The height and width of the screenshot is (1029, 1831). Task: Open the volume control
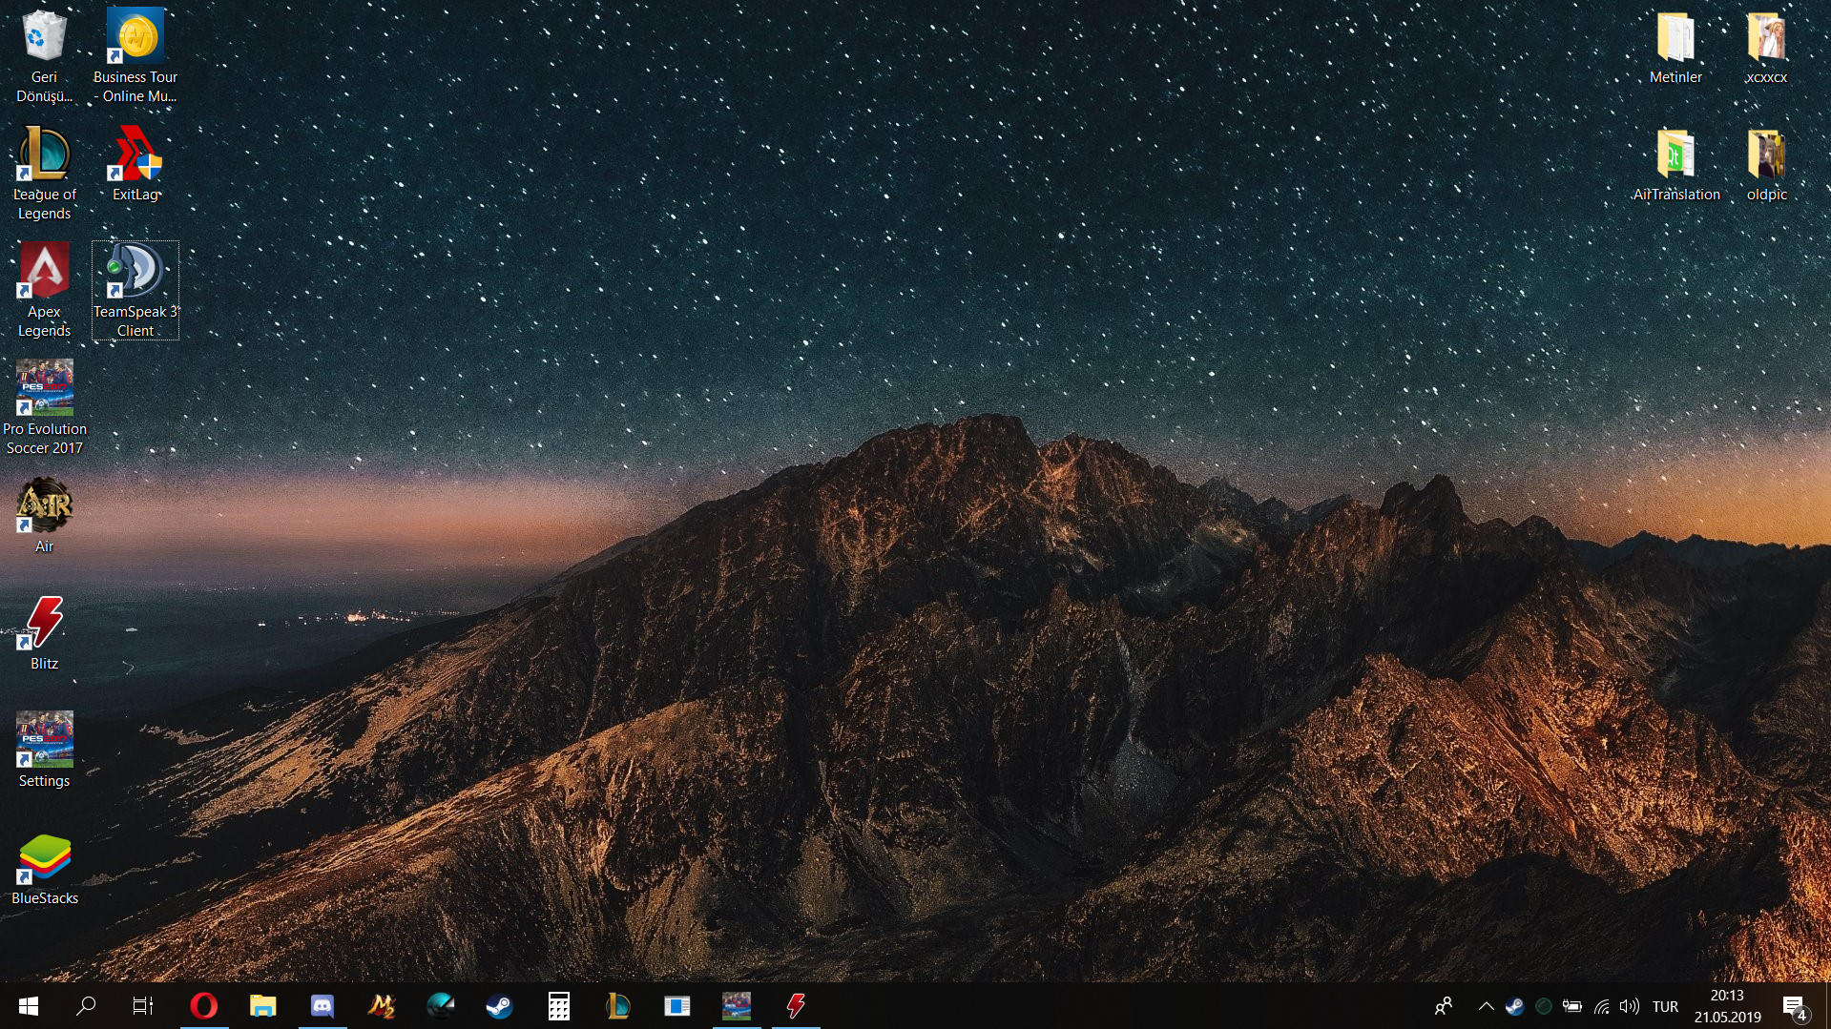(1630, 1006)
